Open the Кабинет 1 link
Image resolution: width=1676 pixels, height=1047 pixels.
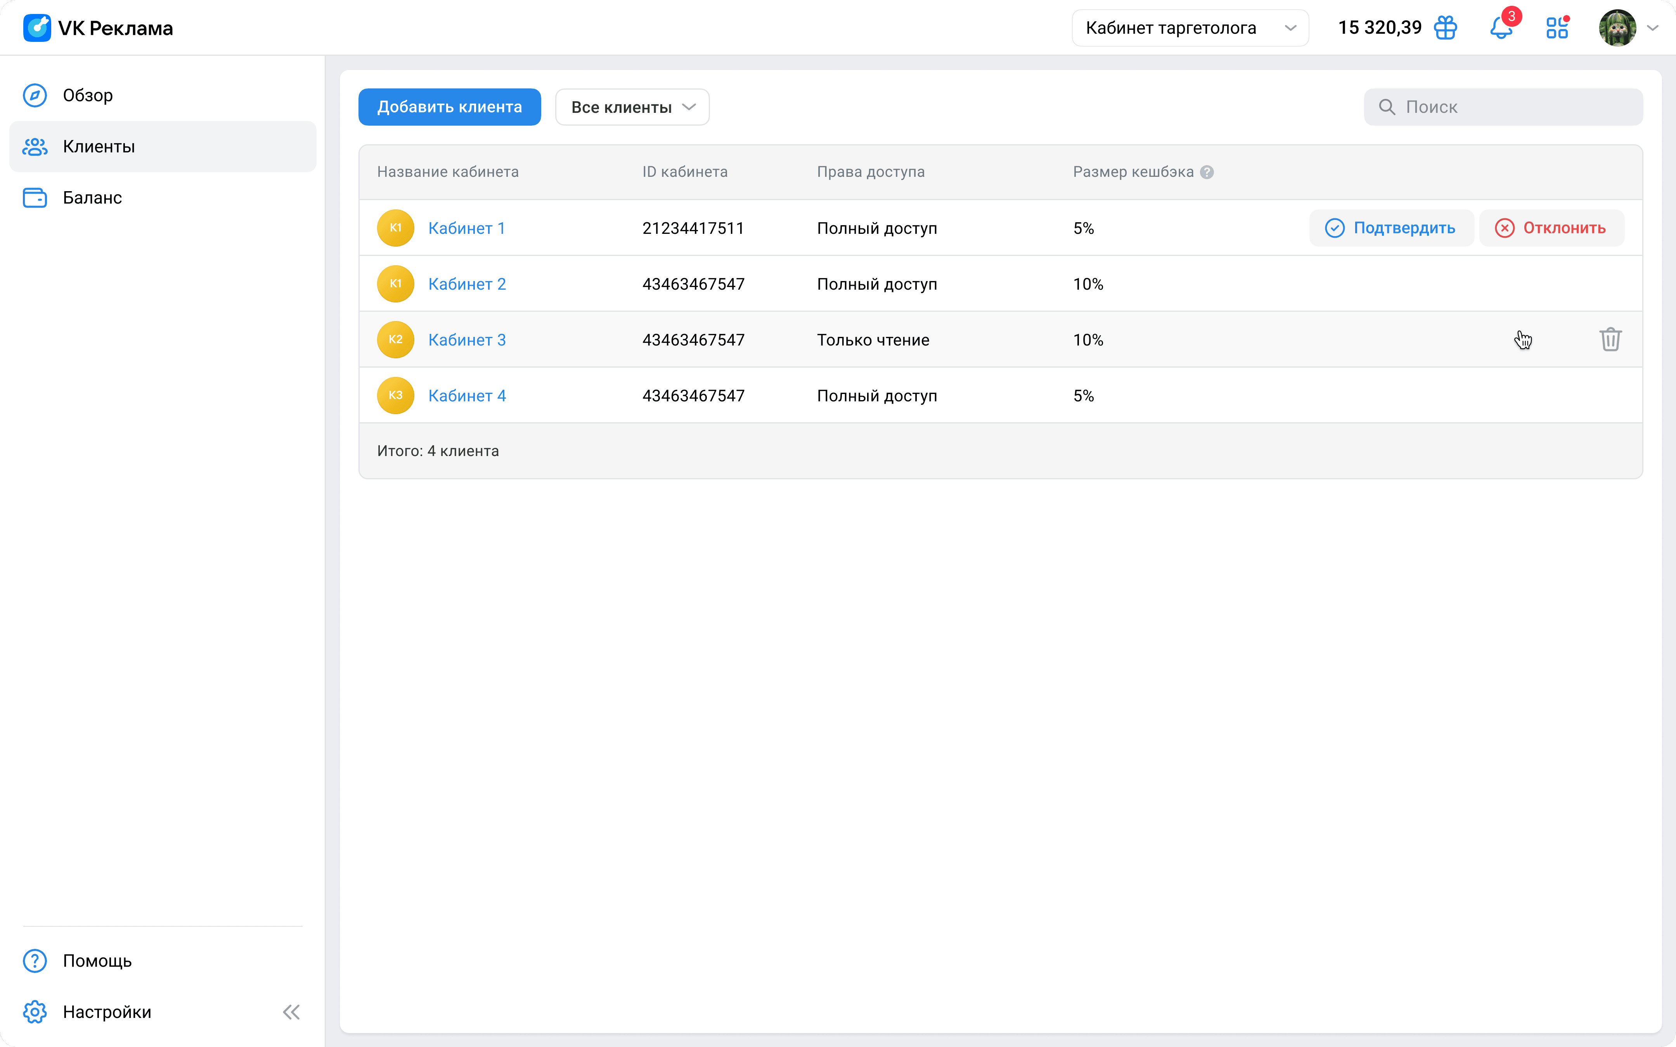pyautogui.click(x=467, y=228)
